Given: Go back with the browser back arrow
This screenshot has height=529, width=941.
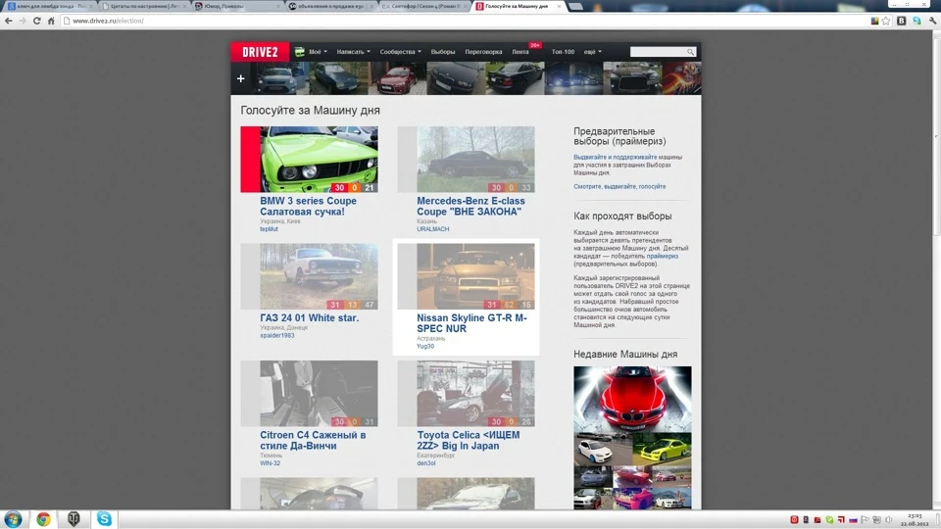Looking at the screenshot, I should click(9, 21).
